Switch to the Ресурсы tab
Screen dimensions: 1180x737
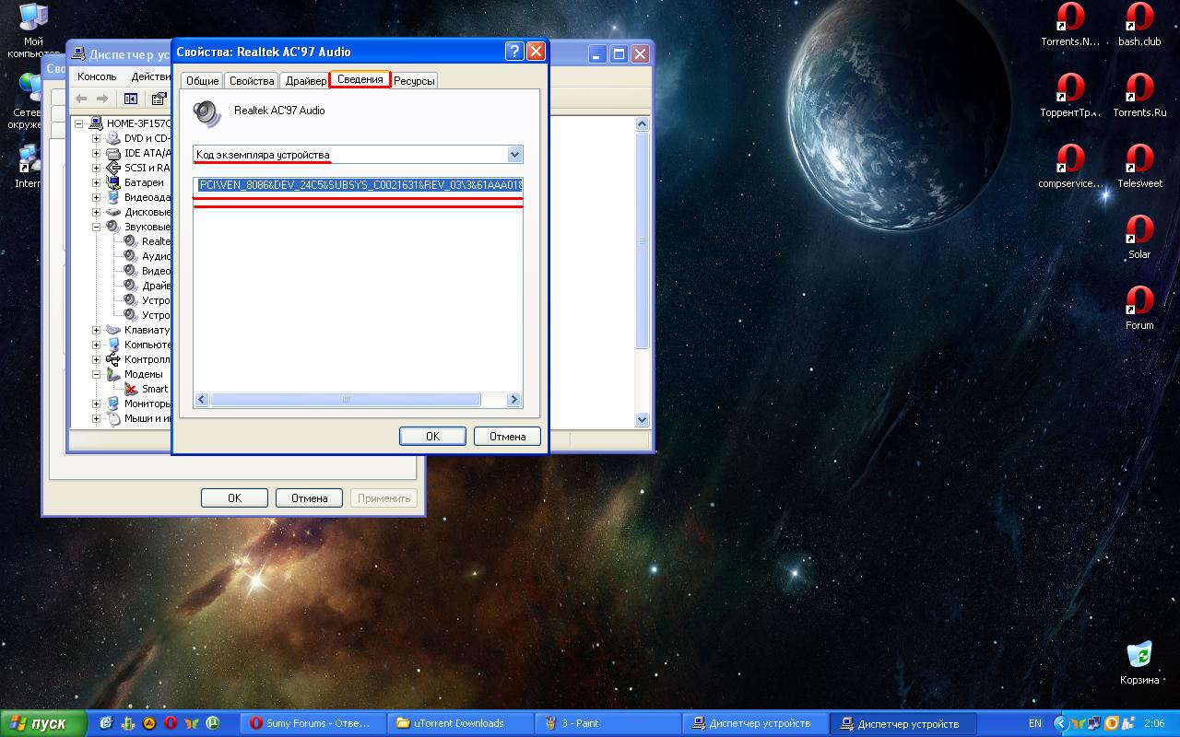tap(414, 81)
